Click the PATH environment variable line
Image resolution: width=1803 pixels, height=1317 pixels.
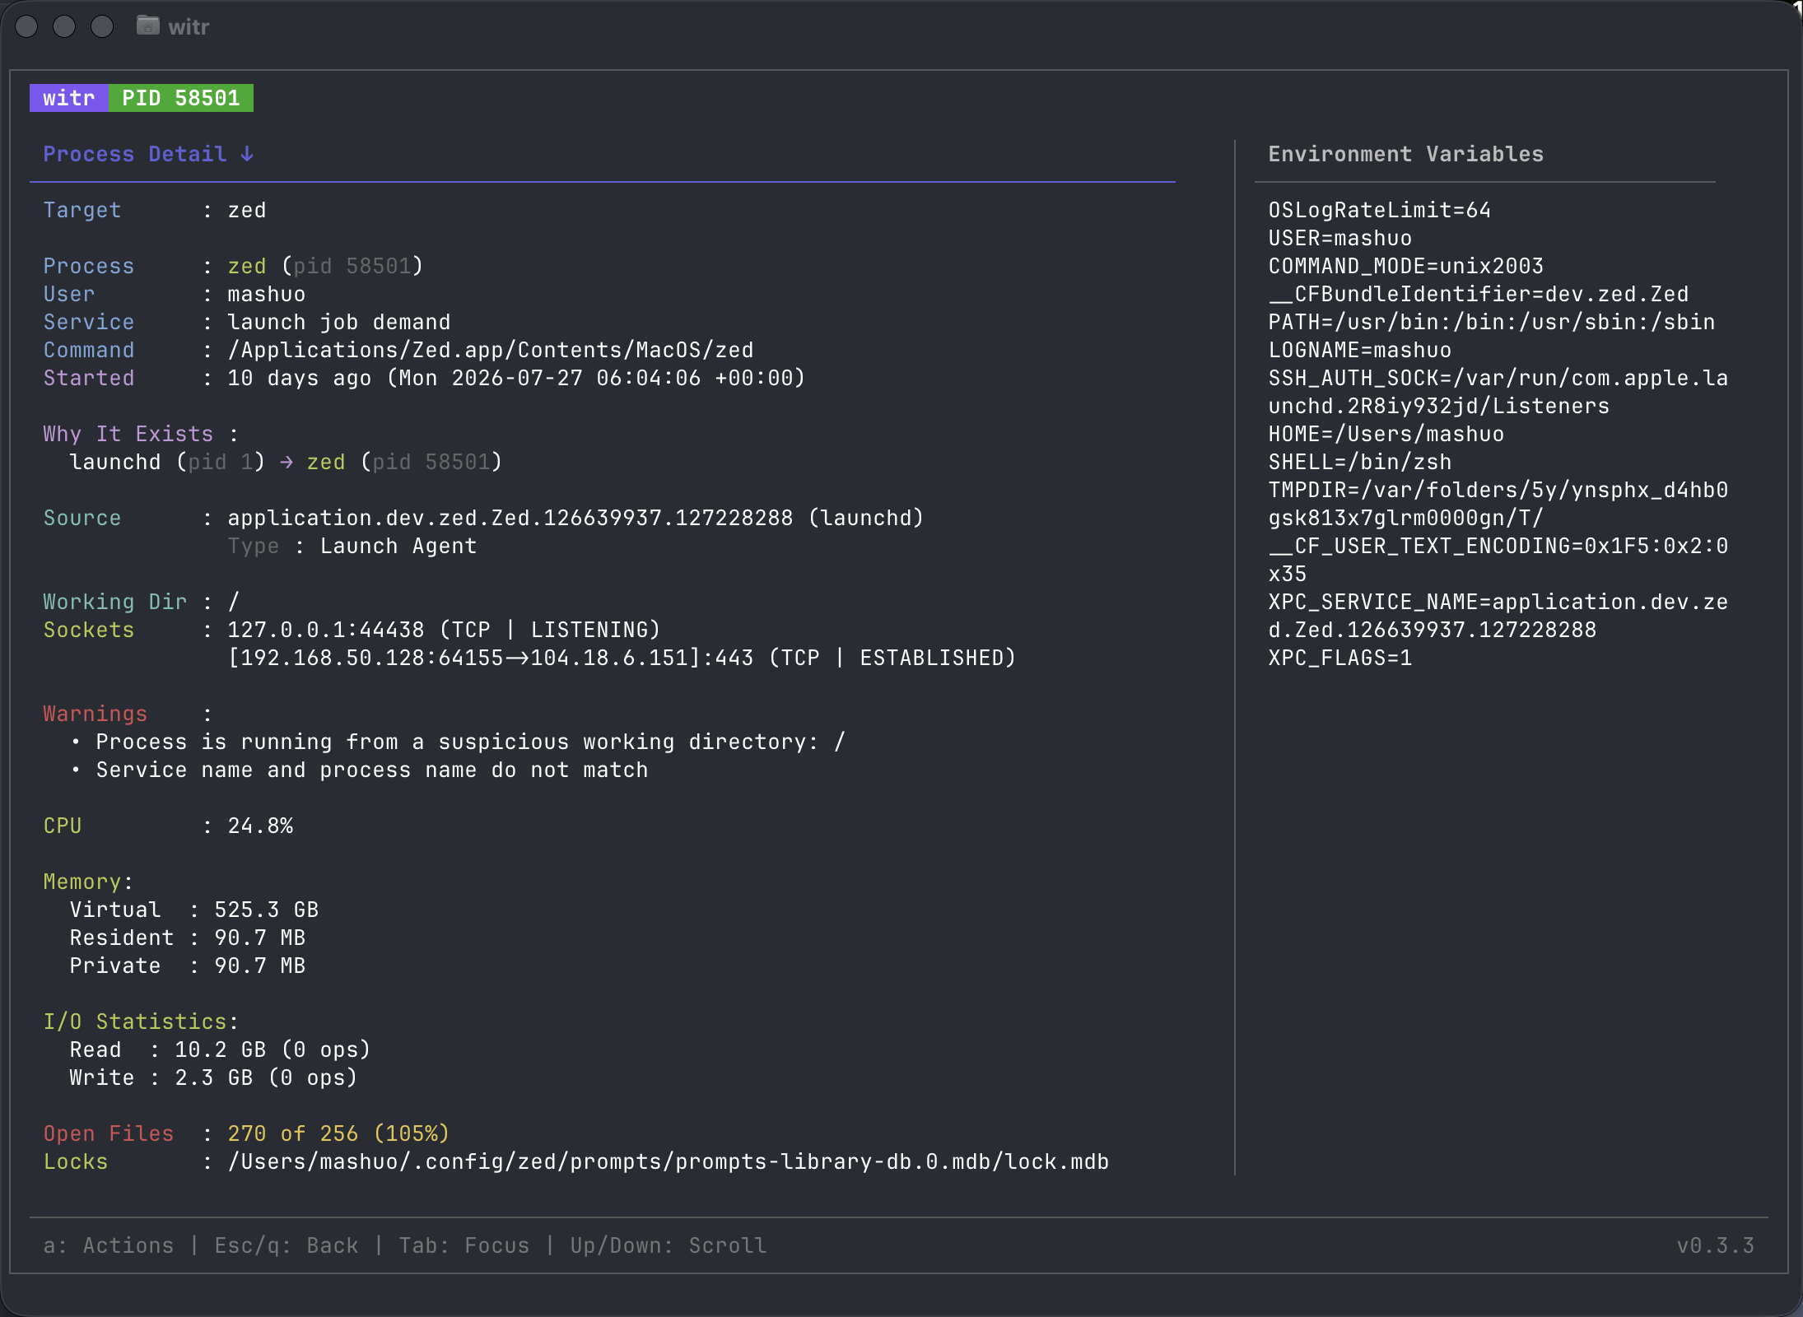point(1492,322)
